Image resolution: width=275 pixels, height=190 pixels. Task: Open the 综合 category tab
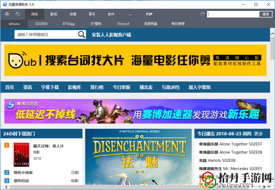(x=35, y=14)
